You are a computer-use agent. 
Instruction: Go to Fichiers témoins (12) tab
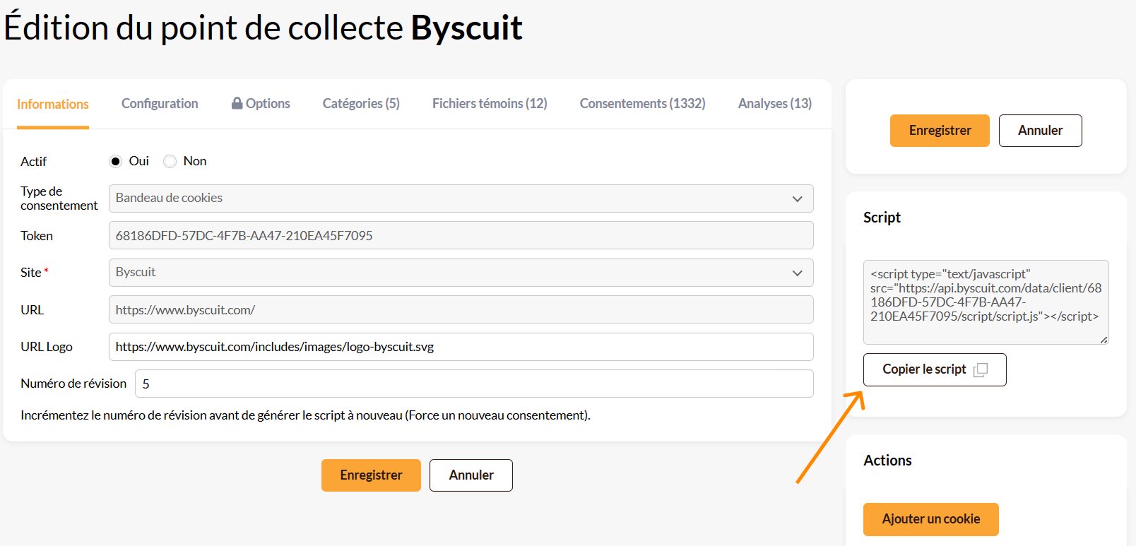[490, 103]
